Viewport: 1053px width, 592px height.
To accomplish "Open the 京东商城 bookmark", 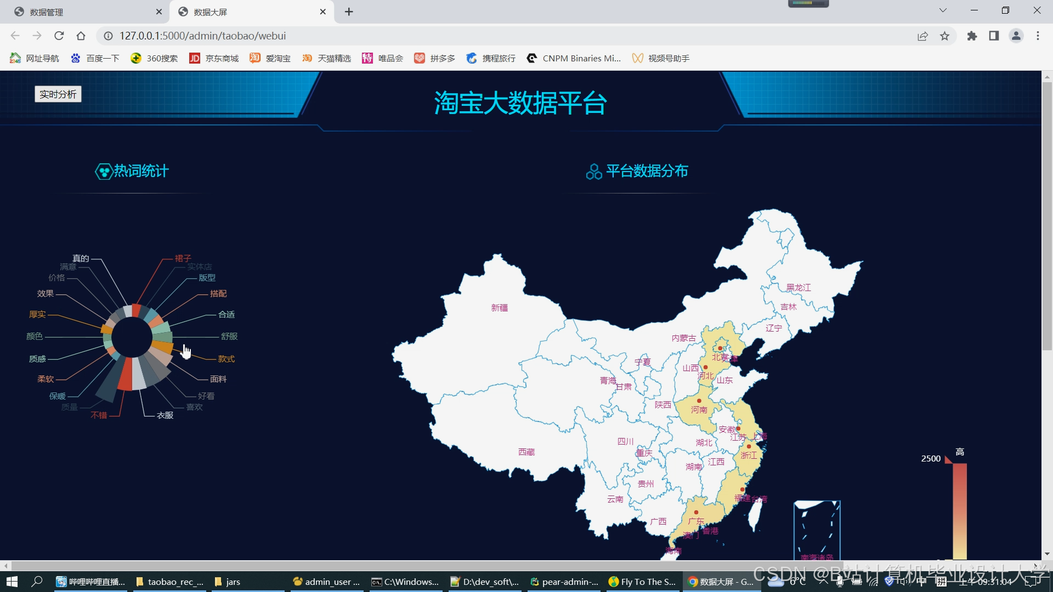I will (x=214, y=59).
